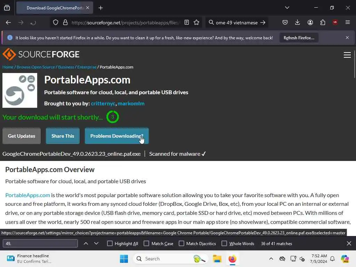Image resolution: width=356 pixels, height=267 pixels.
Task: Open Firefox View recent browsing icon
Action: [7, 8]
